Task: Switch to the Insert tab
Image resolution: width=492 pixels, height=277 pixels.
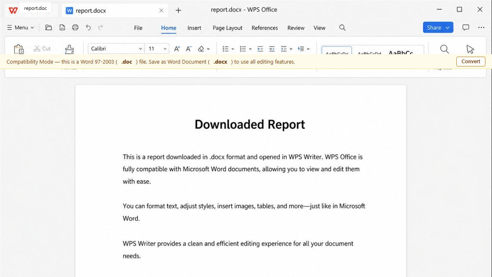Action: (x=194, y=28)
